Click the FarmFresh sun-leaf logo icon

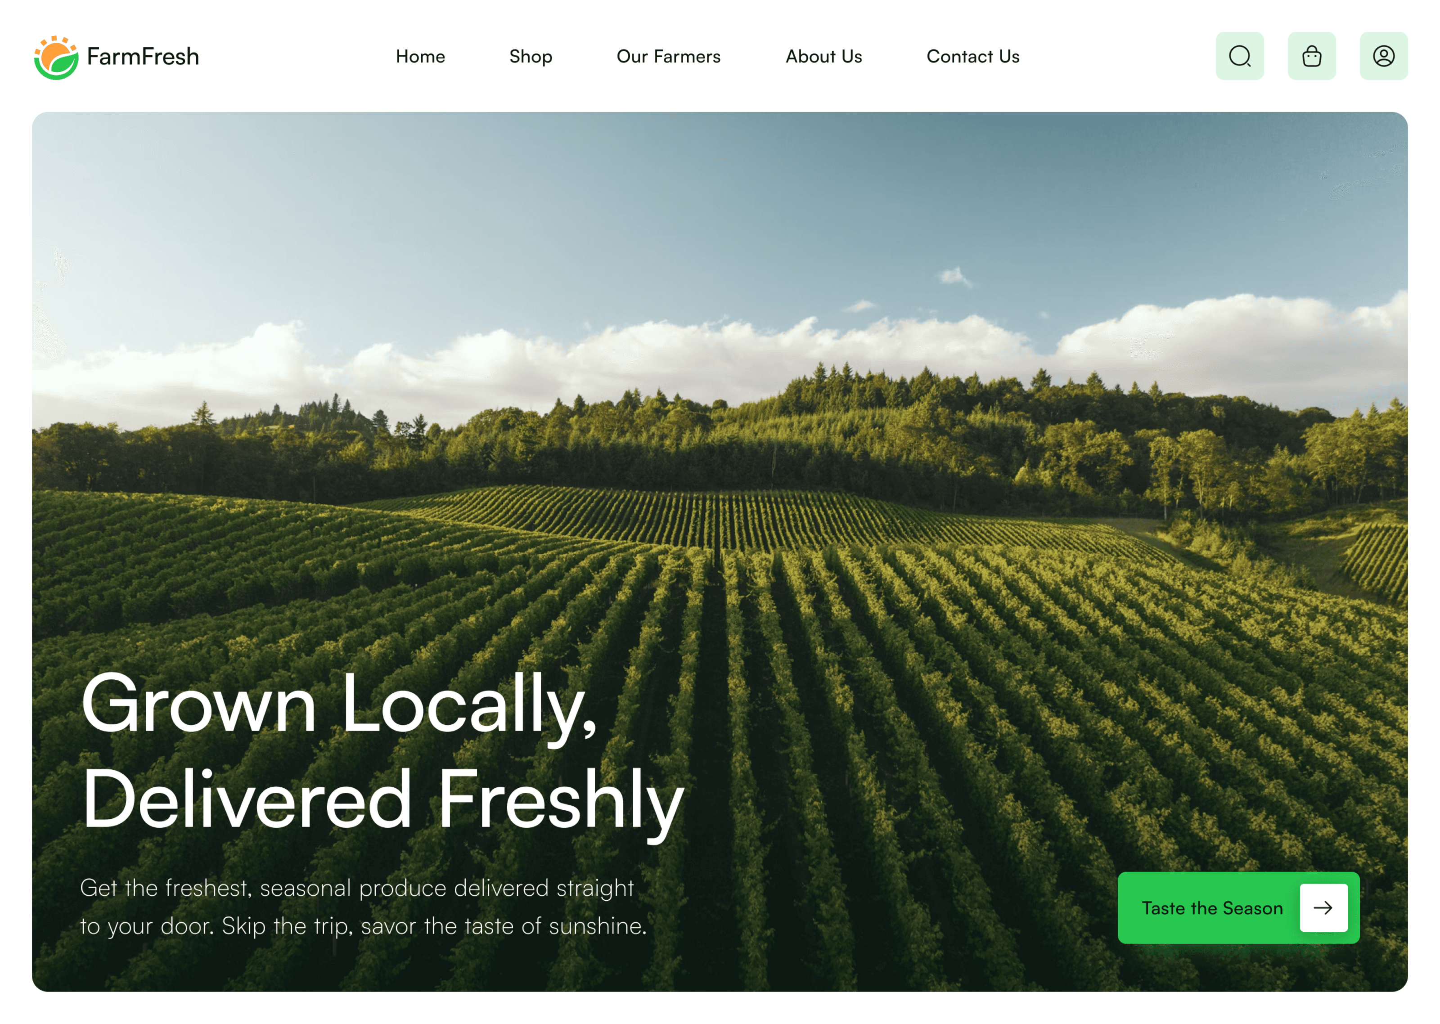pos(56,58)
